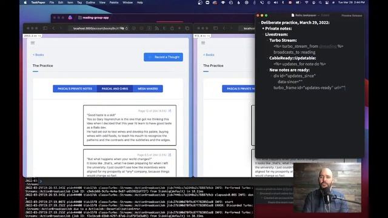Click share icon on Page 12 note card
This screenshot has height=218, width=388.
click(x=170, y=111)
